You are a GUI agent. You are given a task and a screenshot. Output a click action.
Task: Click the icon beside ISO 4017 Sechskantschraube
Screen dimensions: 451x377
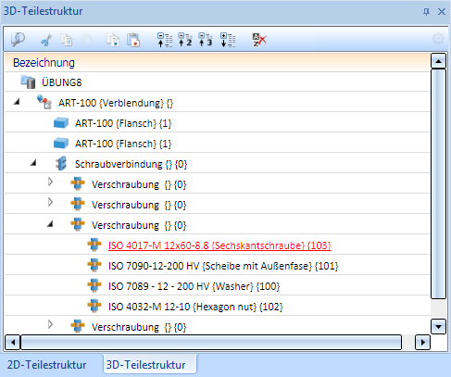click(94, 245)
